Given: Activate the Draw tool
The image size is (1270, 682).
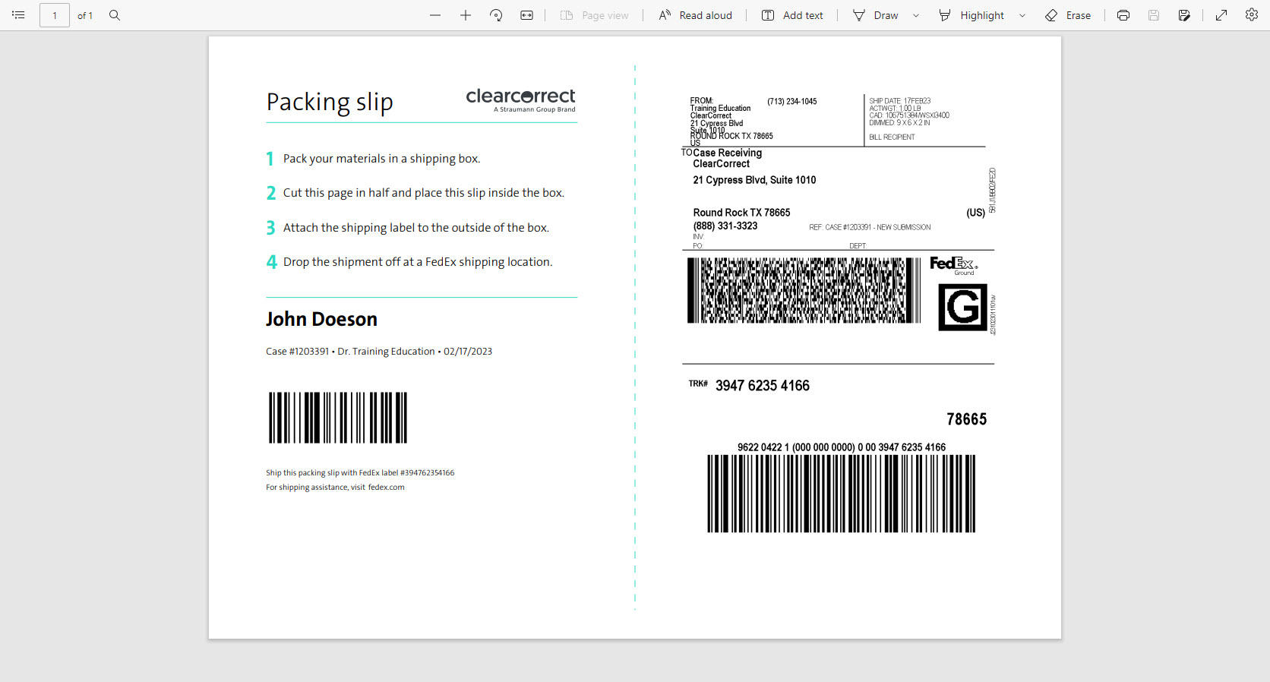Looking at the screenshot, I should pyautogui.click(x=876, y=15).
